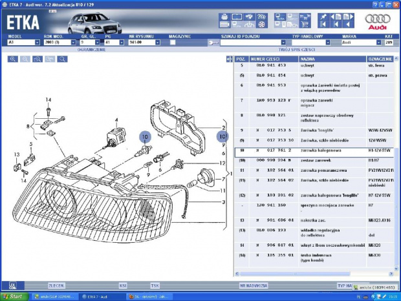Click the TSK section in bottom bar
Screen dimensions: 401x301
point(155,285)
